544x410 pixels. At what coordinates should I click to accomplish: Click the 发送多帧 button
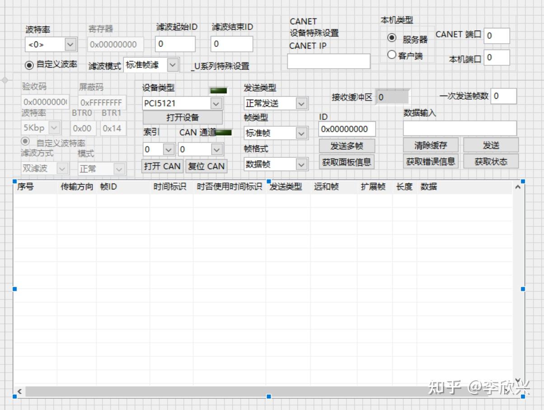pyautogui.click(x=347, y=146)
